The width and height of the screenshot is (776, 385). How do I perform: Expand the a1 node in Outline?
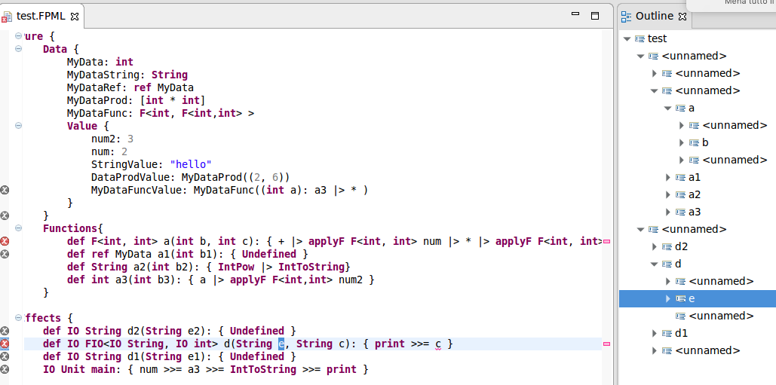click(667, 177)
